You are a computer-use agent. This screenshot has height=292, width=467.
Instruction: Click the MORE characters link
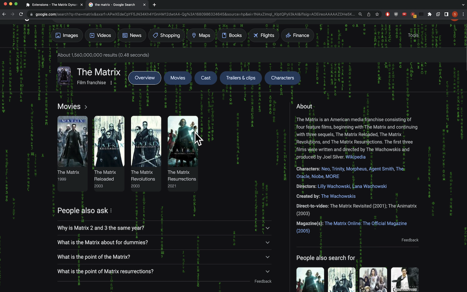(332, 176)
